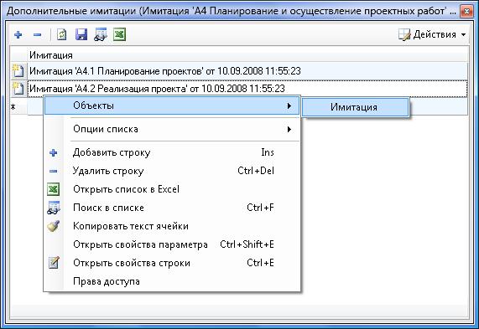
Task: Choose Добавить строку in context menu
Action: 172,152
